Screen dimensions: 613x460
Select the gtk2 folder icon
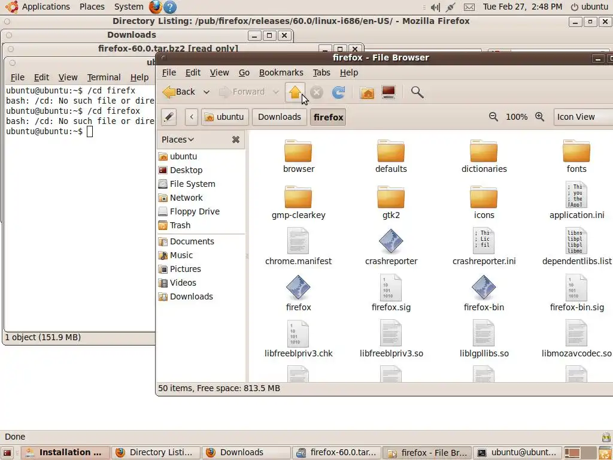[x=391, y=196]
